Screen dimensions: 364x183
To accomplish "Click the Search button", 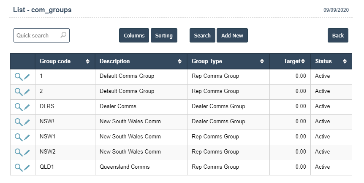I will tap(202, 36).
